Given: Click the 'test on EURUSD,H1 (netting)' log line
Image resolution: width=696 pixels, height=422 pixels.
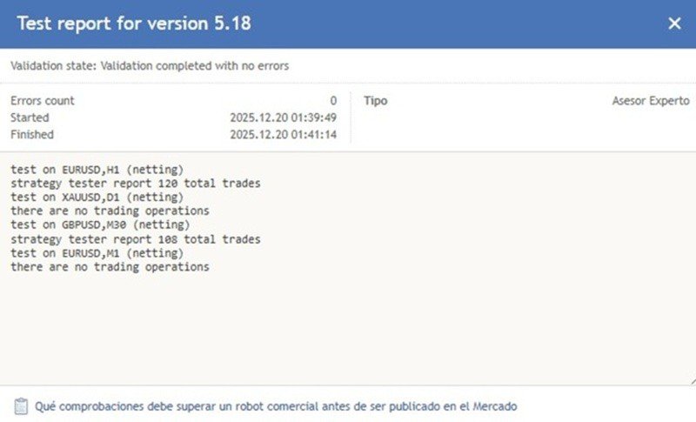Looking at the screenshot, I should point(97,170).
